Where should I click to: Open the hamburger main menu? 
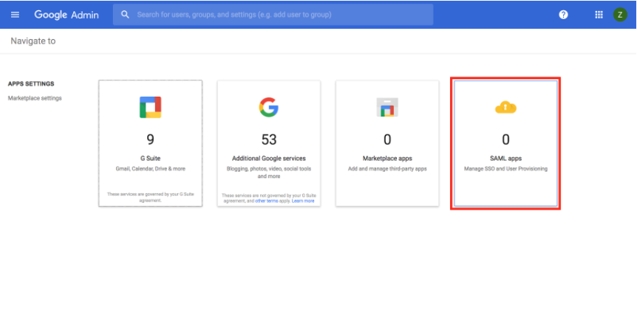pos(15,15)
